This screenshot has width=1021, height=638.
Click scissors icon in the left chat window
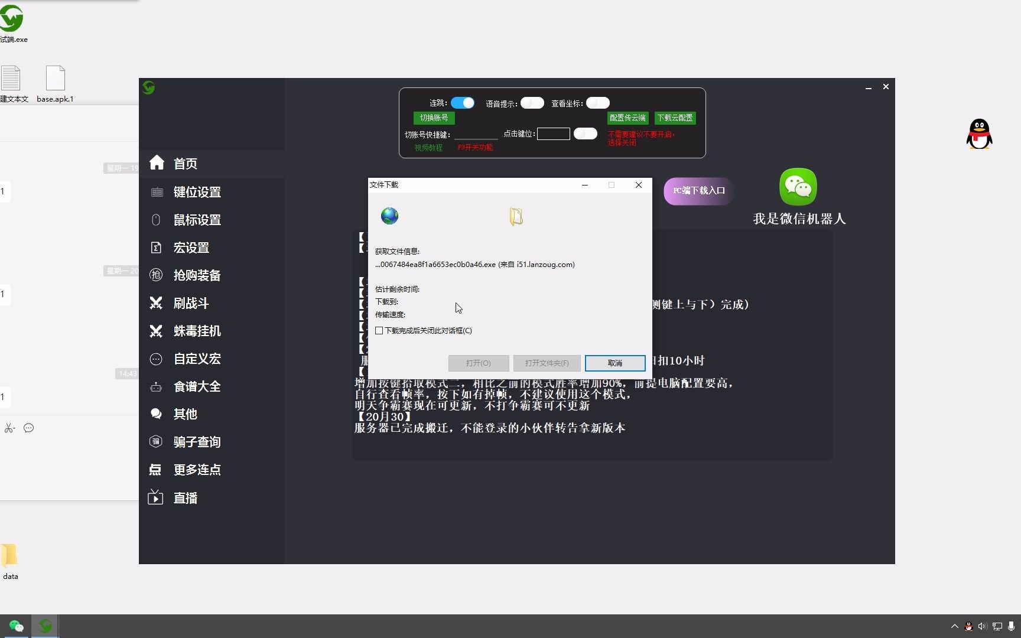point(9,428)
